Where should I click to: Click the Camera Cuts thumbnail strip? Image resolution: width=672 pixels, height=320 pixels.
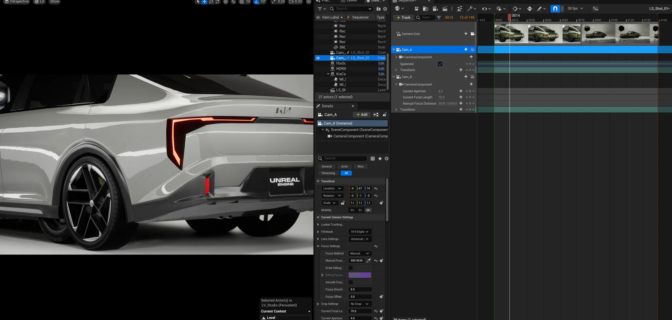[576, 34]
